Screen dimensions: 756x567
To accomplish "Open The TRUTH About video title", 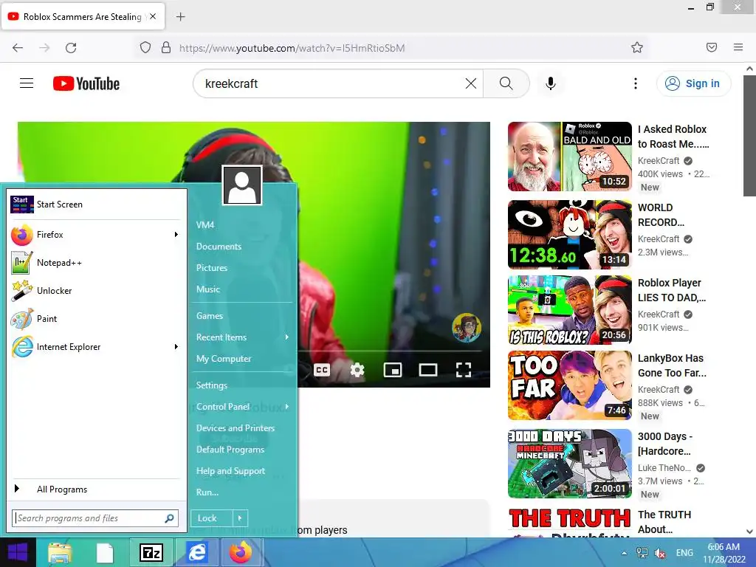I will coord(664,522).
